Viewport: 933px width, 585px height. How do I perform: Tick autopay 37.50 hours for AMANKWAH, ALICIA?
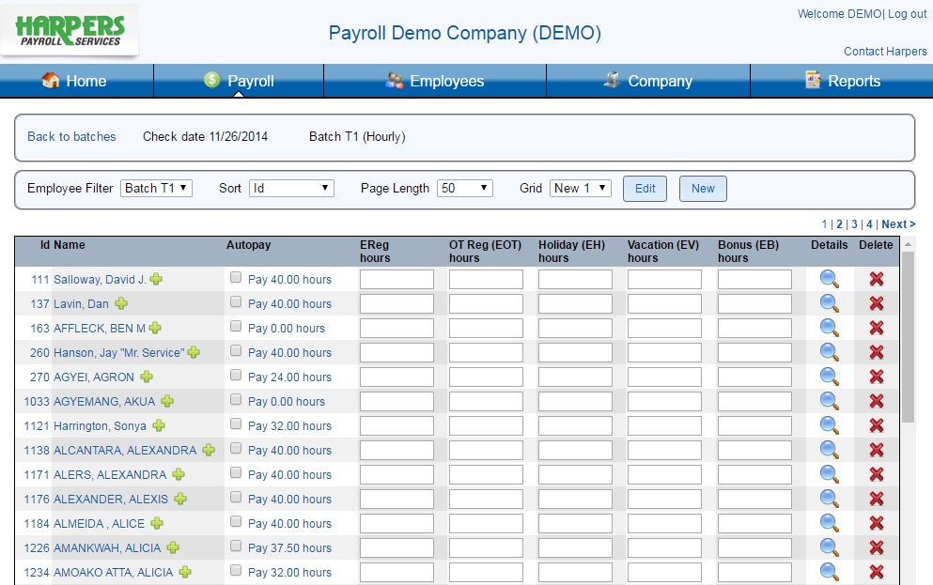(236, 547)
